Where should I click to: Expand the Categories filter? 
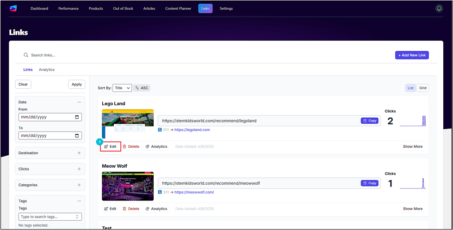pyautogui.click(x=79, y=185)
